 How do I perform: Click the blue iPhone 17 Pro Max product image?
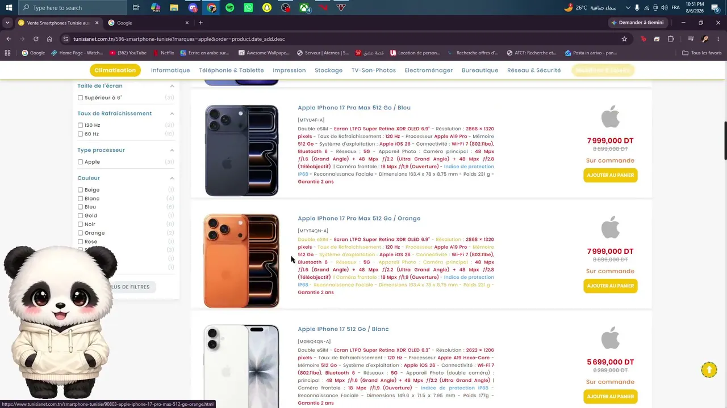pyautogui.click(x=241, y=151)
